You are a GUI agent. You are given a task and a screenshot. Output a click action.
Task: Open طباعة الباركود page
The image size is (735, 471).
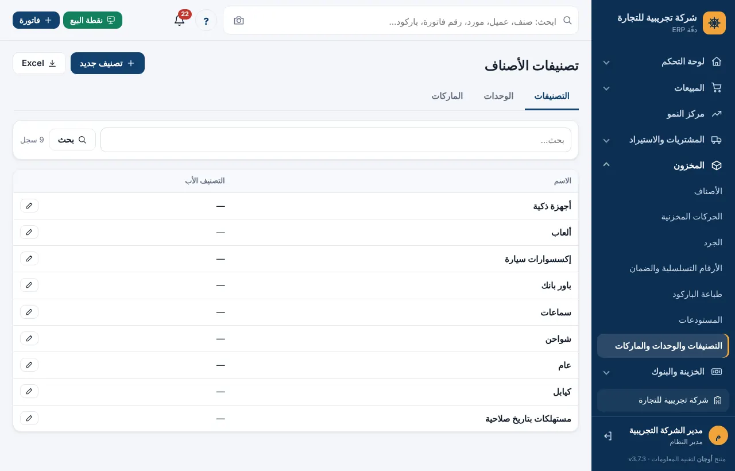[x=663, y=294]
